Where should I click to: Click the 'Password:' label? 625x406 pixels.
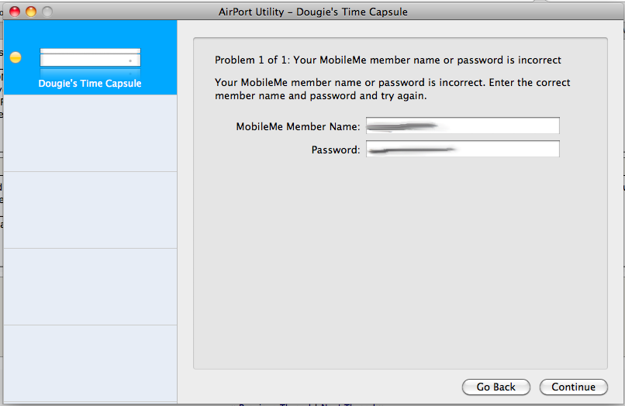pos(336,150)
